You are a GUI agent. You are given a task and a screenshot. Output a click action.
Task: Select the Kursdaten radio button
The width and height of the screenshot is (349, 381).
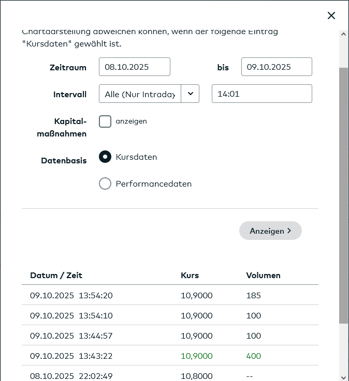(x=105, y=157)
